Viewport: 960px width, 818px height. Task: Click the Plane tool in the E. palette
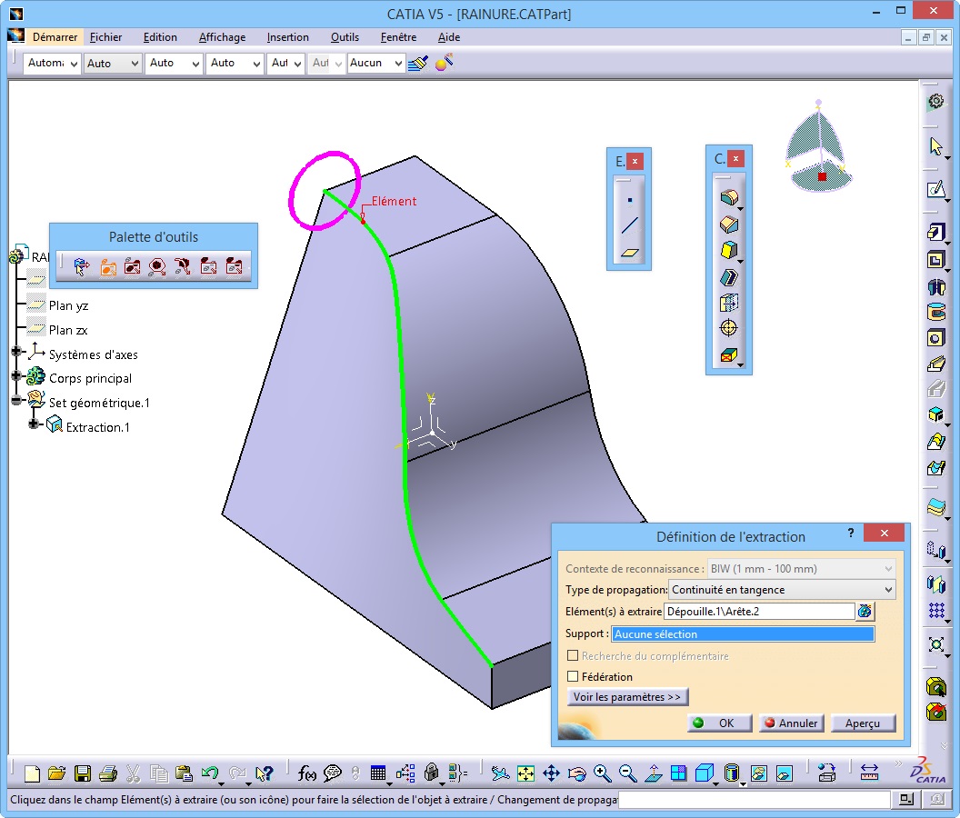630,253
